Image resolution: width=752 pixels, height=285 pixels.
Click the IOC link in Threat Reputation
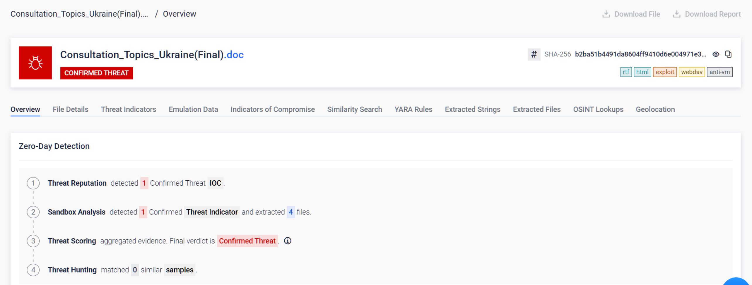(x=215, y=183)
